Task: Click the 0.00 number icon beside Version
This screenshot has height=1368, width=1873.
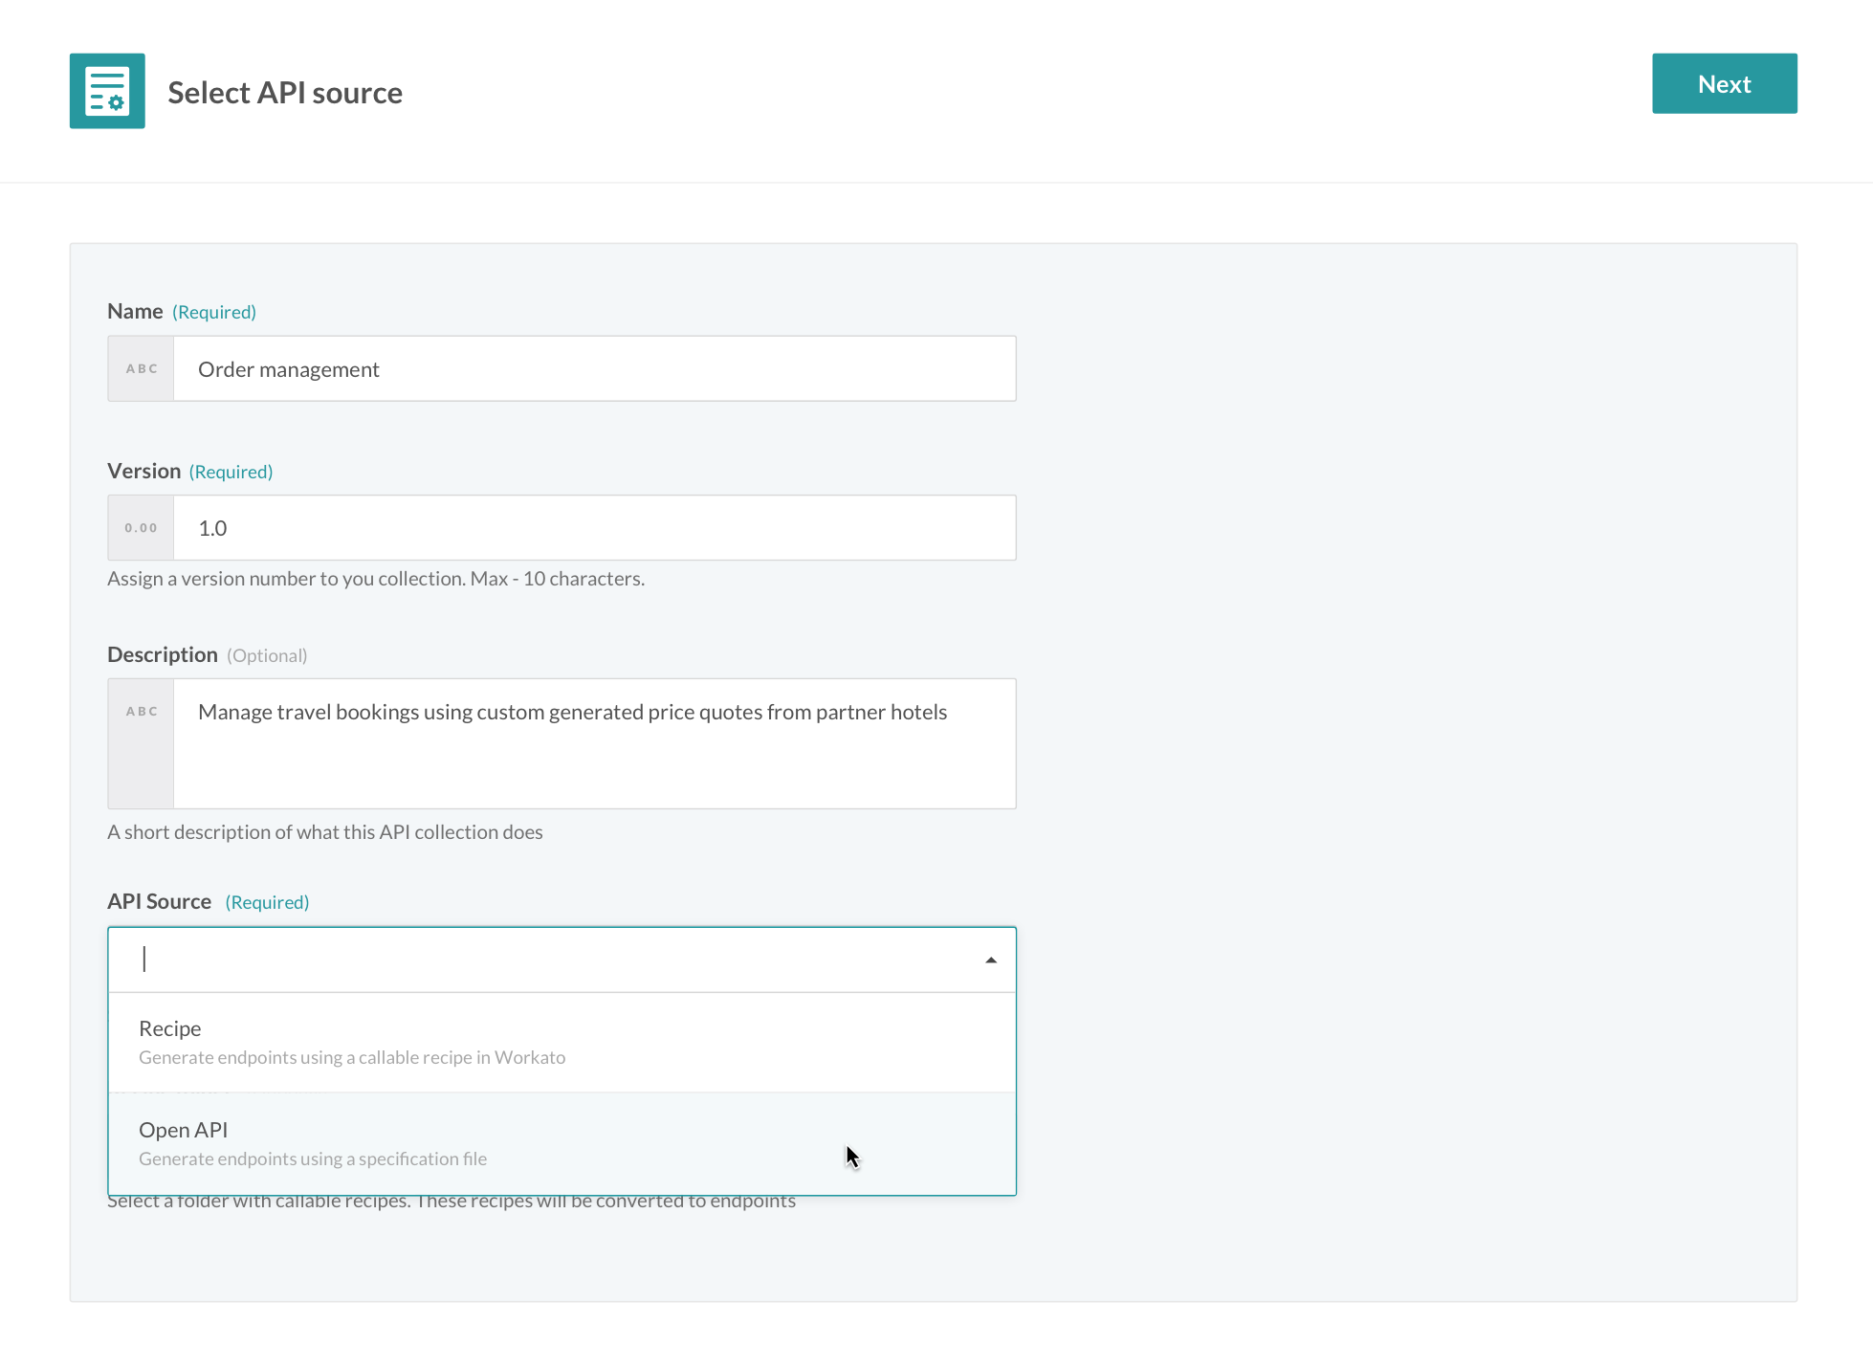Action: [142, 528]
